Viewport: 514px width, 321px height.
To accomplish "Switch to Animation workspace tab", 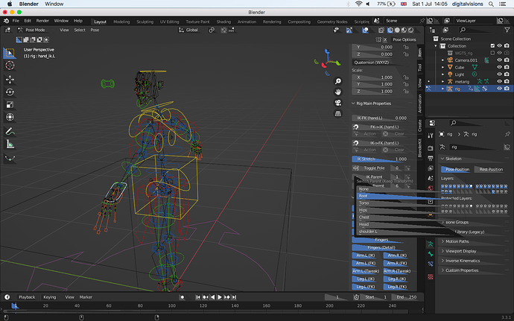I will tap(247, 22).
